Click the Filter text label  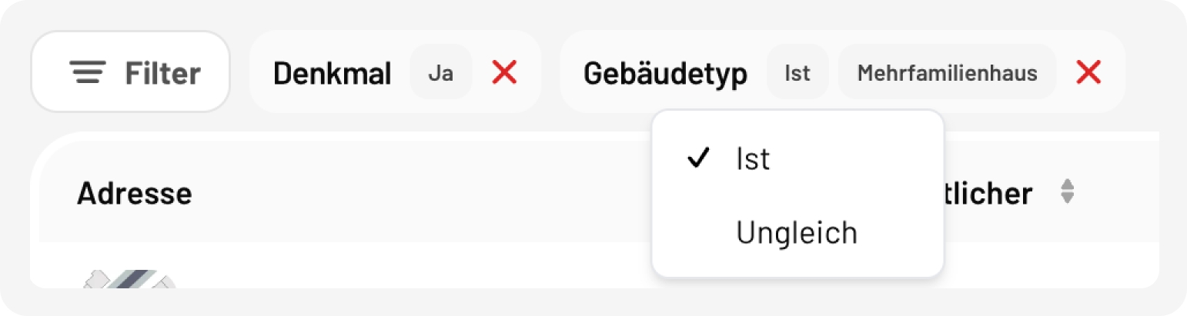pyautogui.click(x=162, y=73)
